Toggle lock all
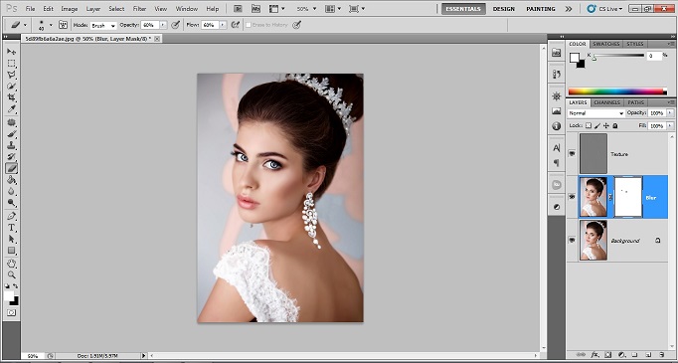The width and height of the screenshot is (678, 363). 614,125
